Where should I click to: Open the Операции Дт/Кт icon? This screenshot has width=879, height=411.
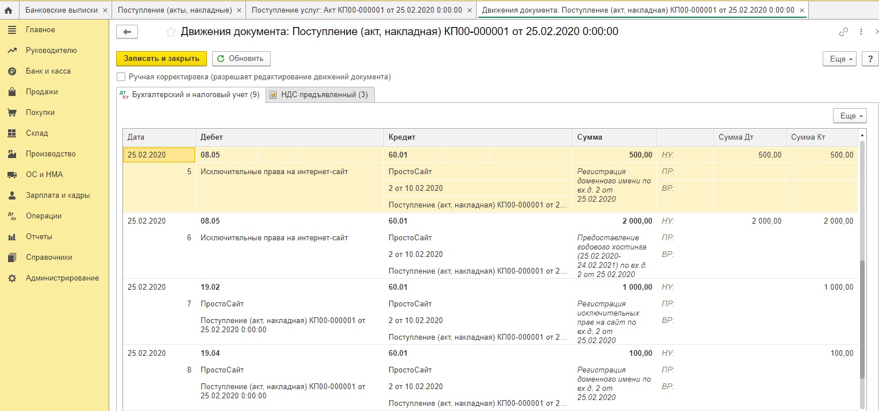(11, 216)
